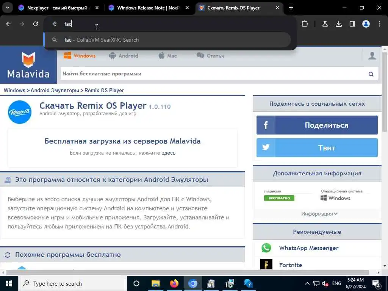
Task: Click the muted volume tray icon
Action: (x=325, y=283)
